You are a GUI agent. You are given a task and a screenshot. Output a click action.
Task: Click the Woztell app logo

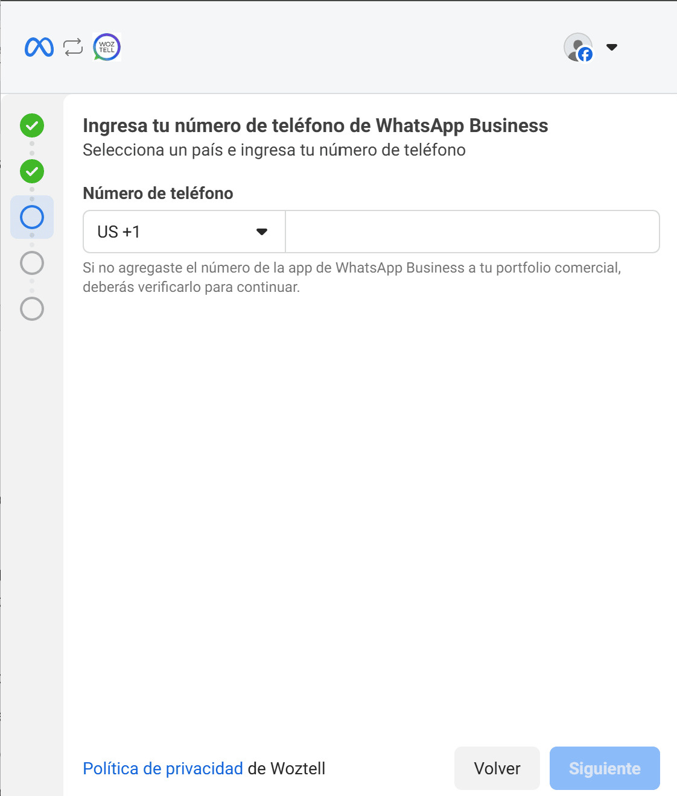[x=107, y=47]
